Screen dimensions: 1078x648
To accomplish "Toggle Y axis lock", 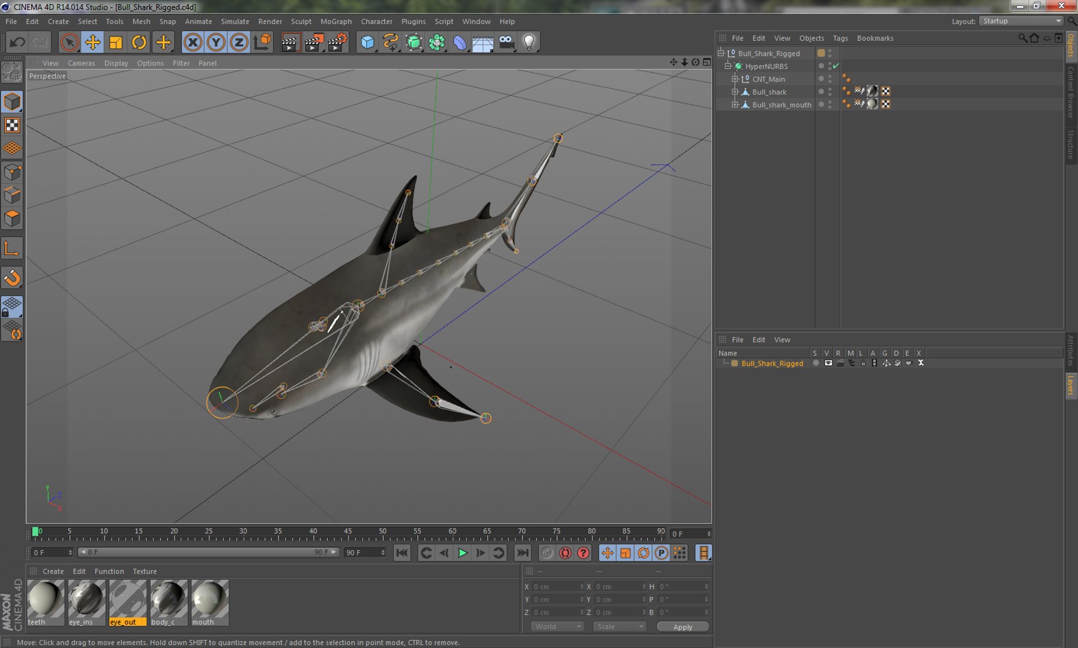I will 216,42.
